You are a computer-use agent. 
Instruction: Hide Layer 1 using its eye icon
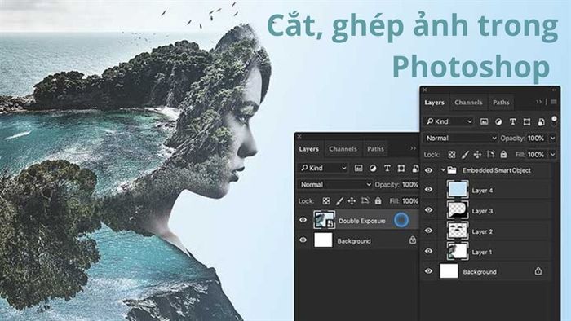[428, 251]
